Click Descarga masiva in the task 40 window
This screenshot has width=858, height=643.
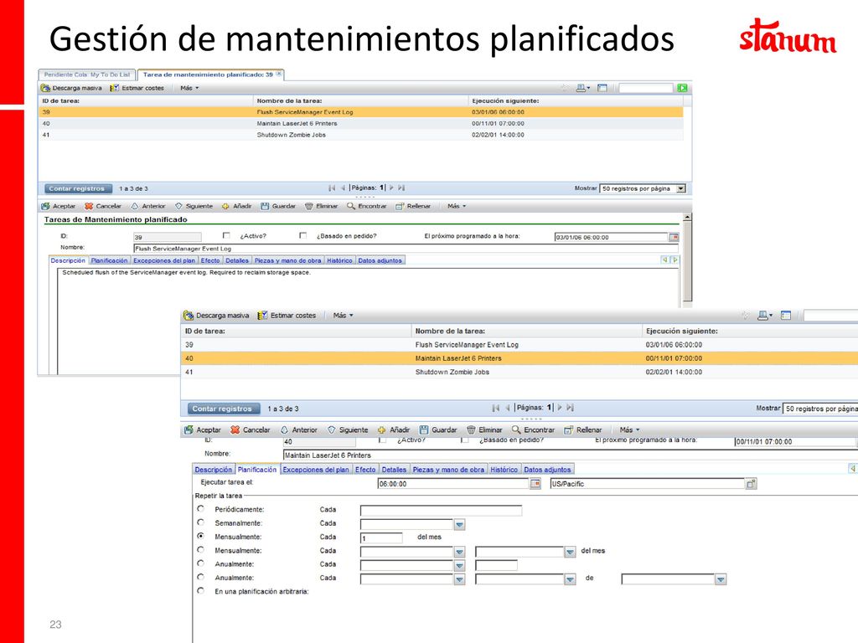(x=216, y=316)
